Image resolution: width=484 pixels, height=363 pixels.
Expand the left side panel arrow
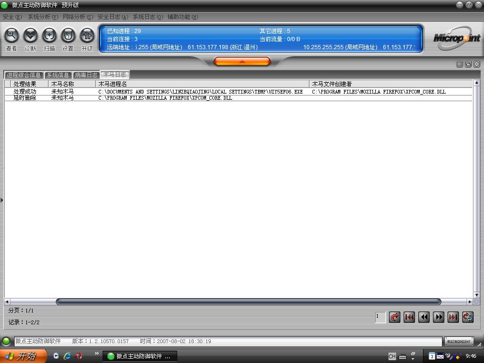(2, 200)
